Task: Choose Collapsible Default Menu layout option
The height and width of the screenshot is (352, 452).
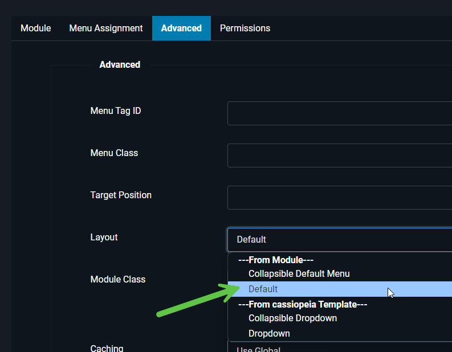Action: [x=299, y=274]
